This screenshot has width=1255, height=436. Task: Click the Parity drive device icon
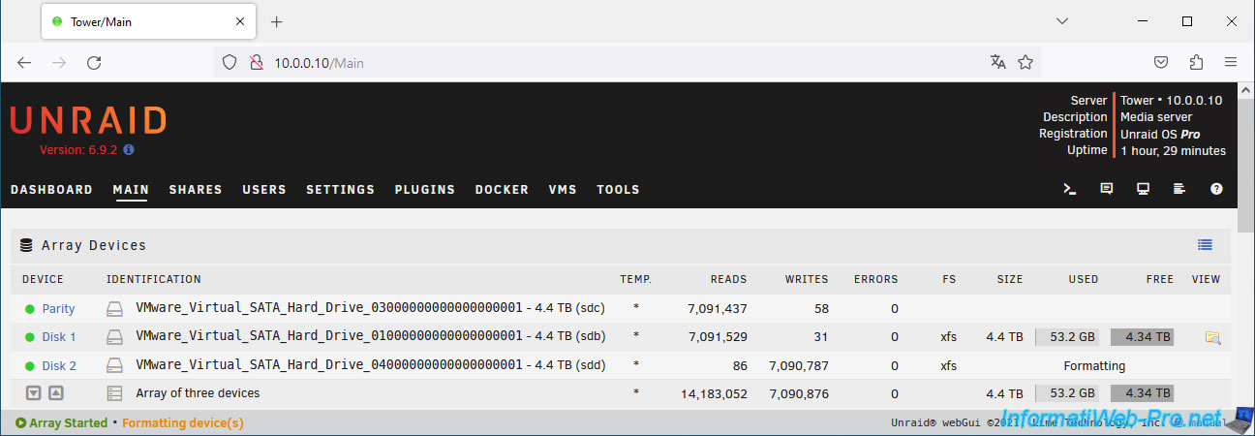tap(115, 309)
